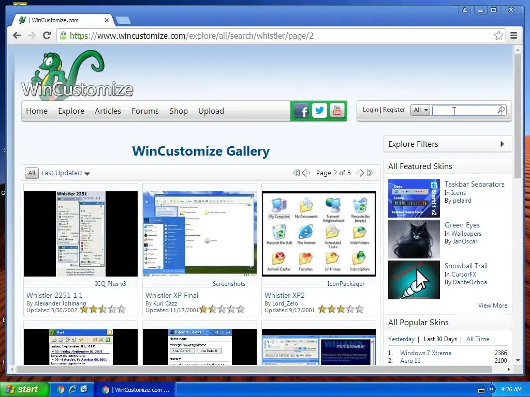Image resolution: width=530 pixels, height=397 pixels.
Task: Open Whistler XP Final skin link
Action: 172,295
